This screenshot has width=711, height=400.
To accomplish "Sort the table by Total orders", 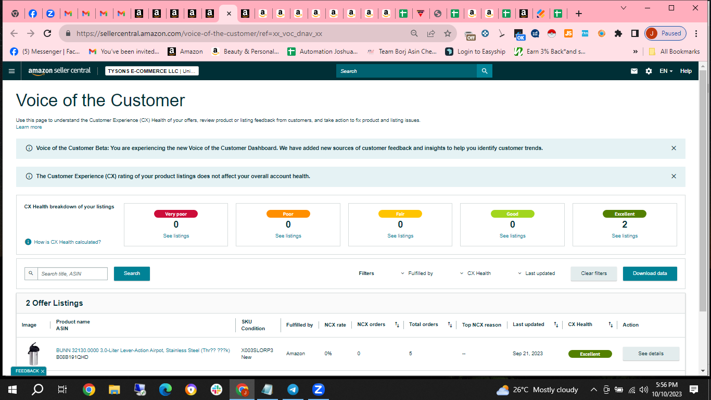I will tap(450, 324).
